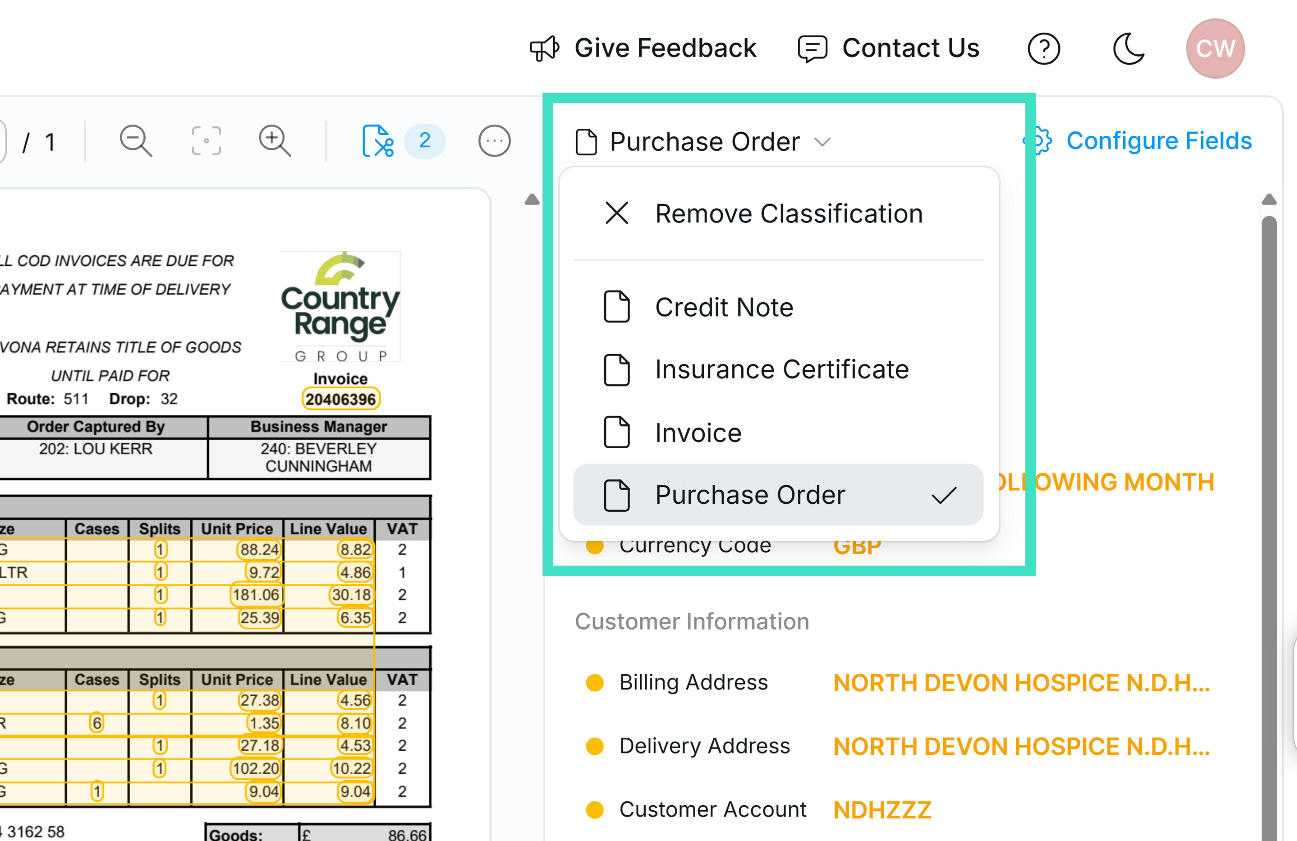Viewport: 1297px width, 841px height.
Task: Click the right panel scroll-up arrow
Action: coord(1270,200)
